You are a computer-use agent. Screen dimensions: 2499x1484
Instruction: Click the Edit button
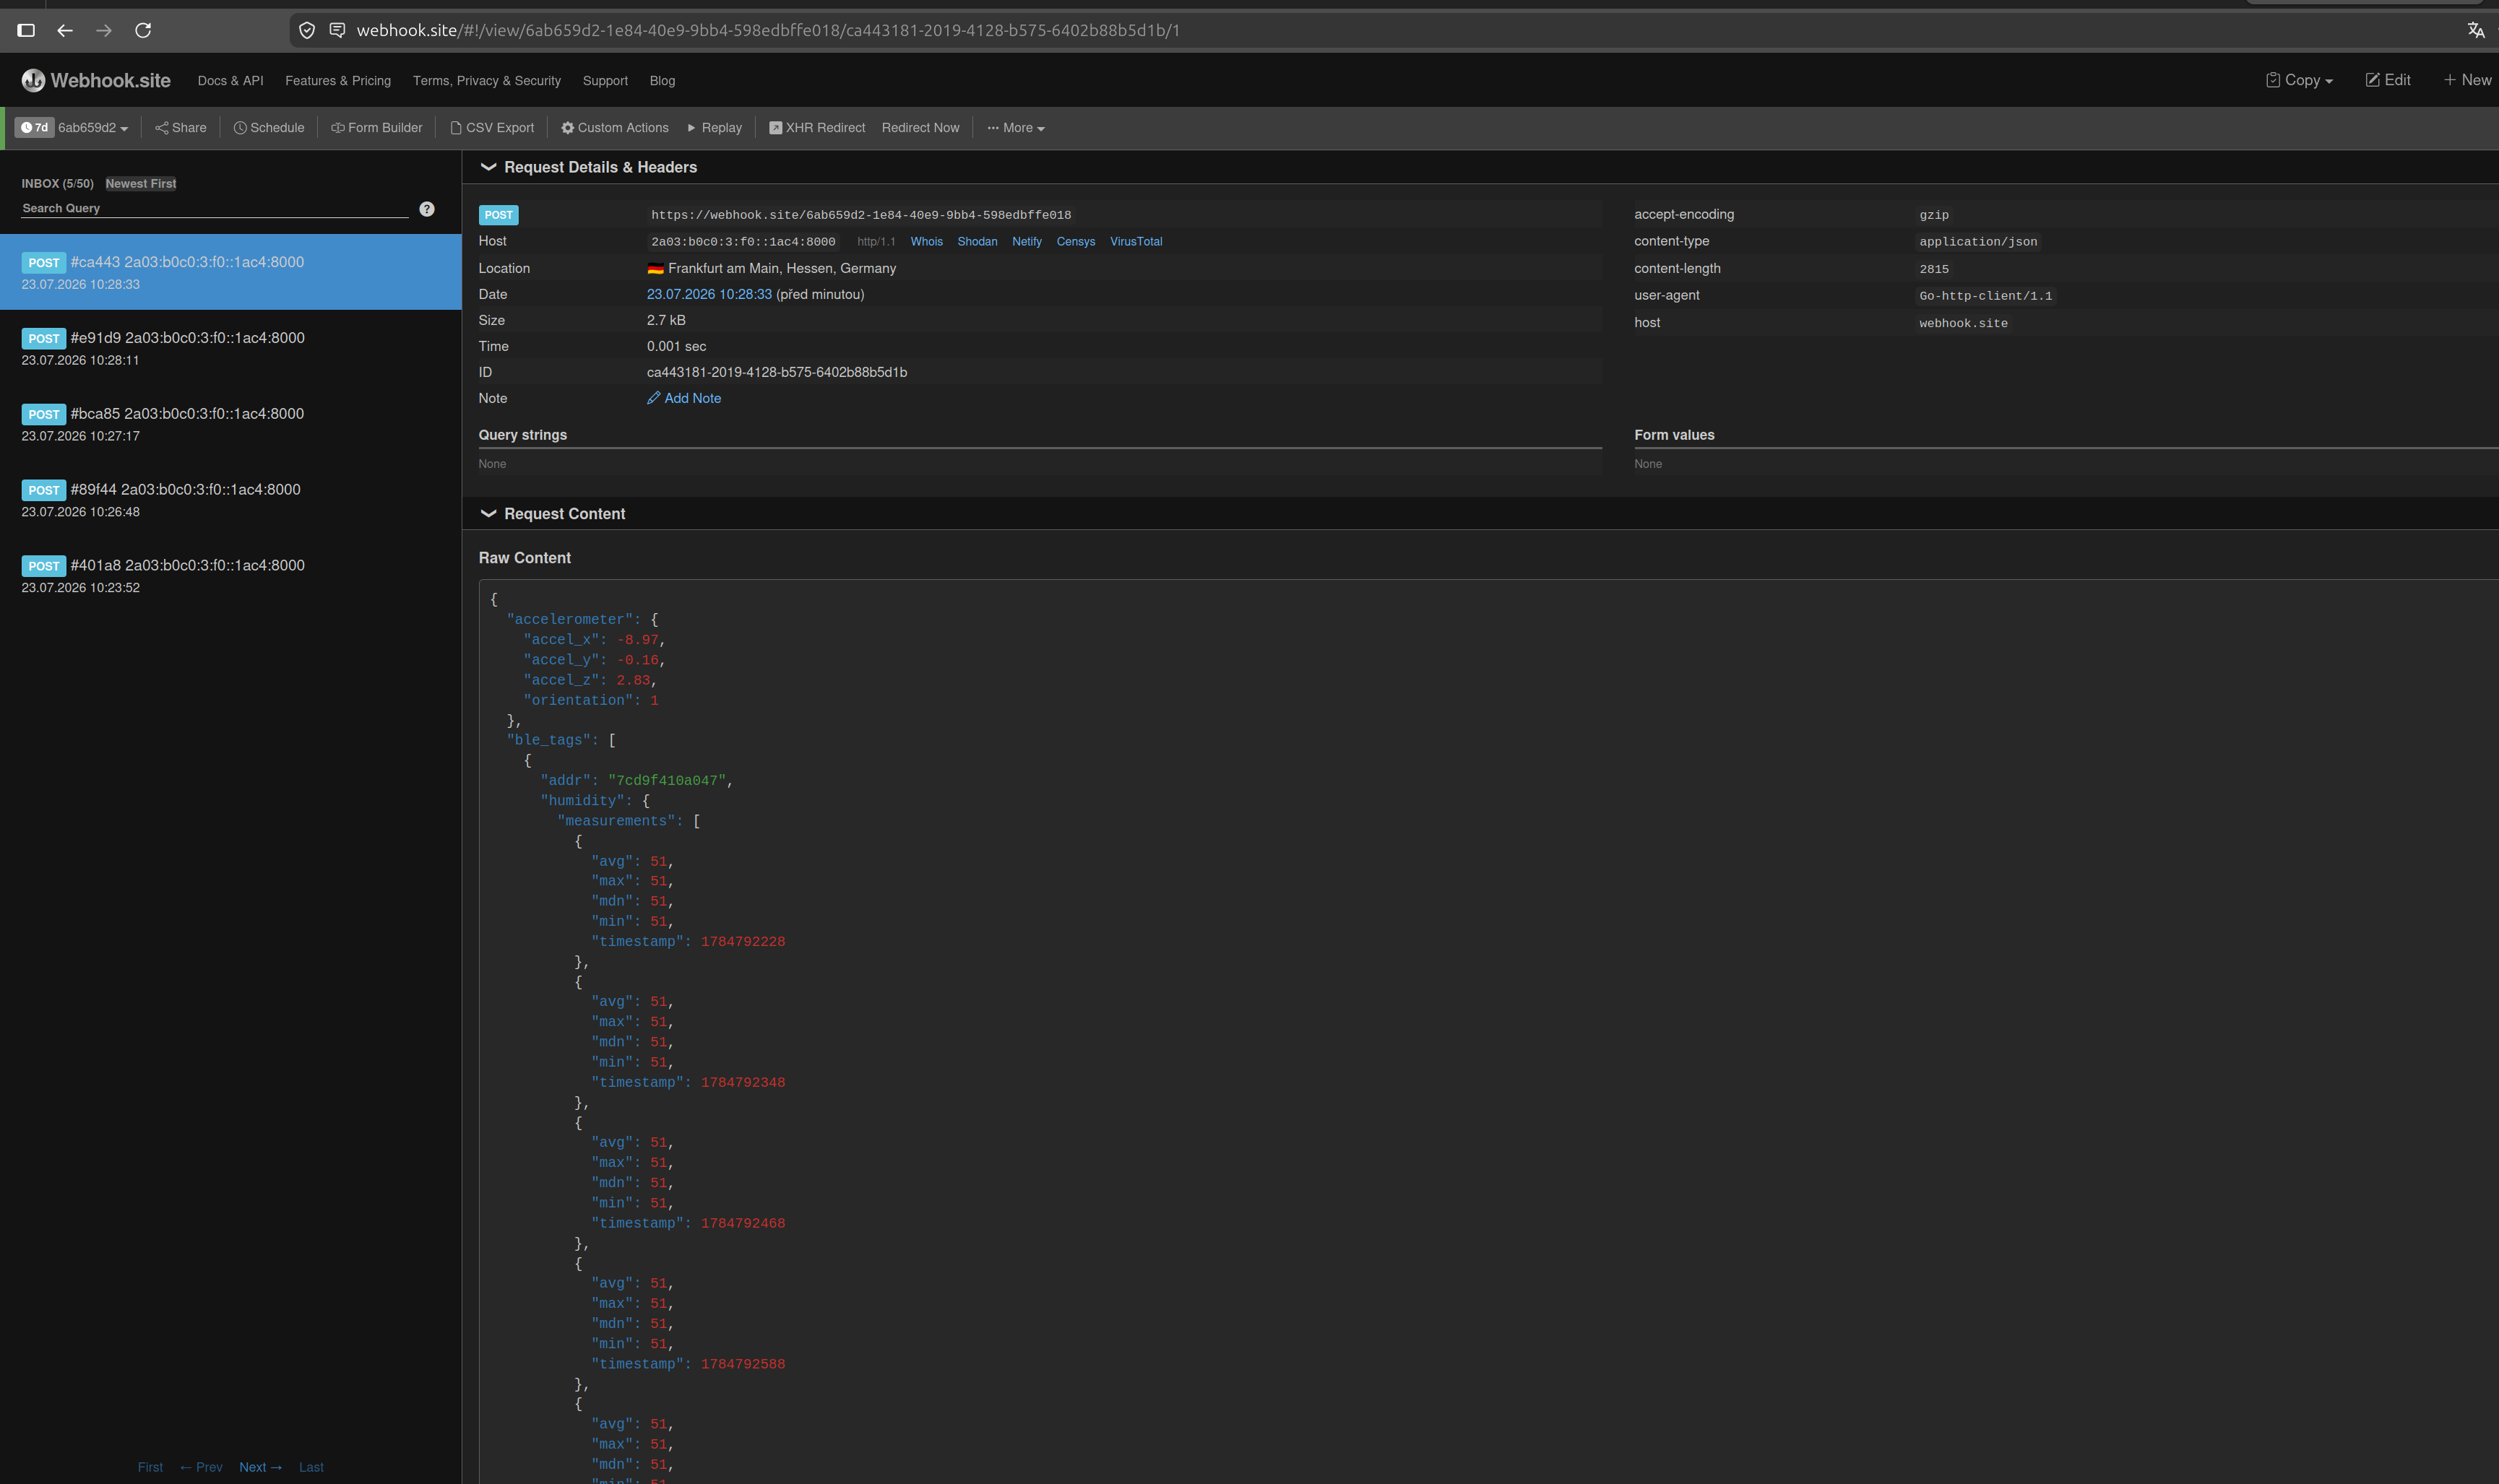(2388, 80)
